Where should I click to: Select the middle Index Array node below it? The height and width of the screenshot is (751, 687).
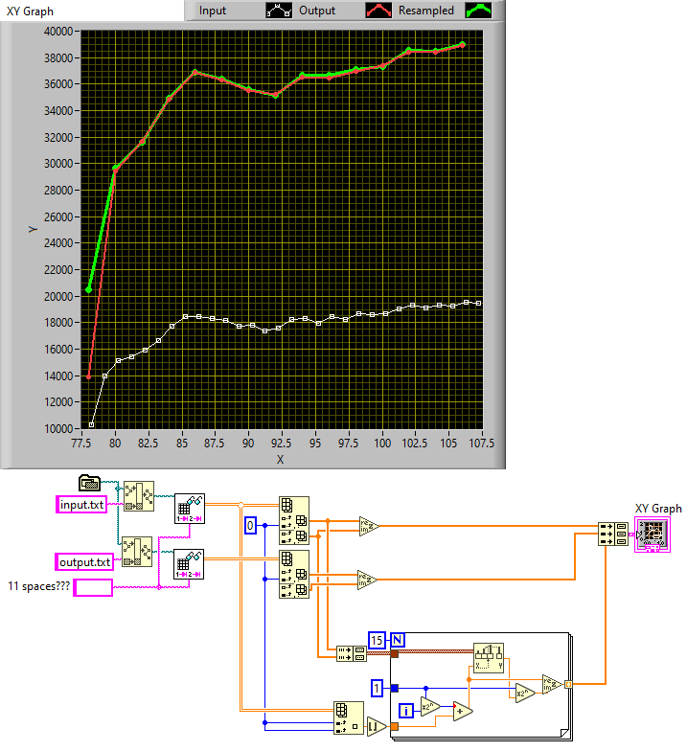click(x=294, y=575)
